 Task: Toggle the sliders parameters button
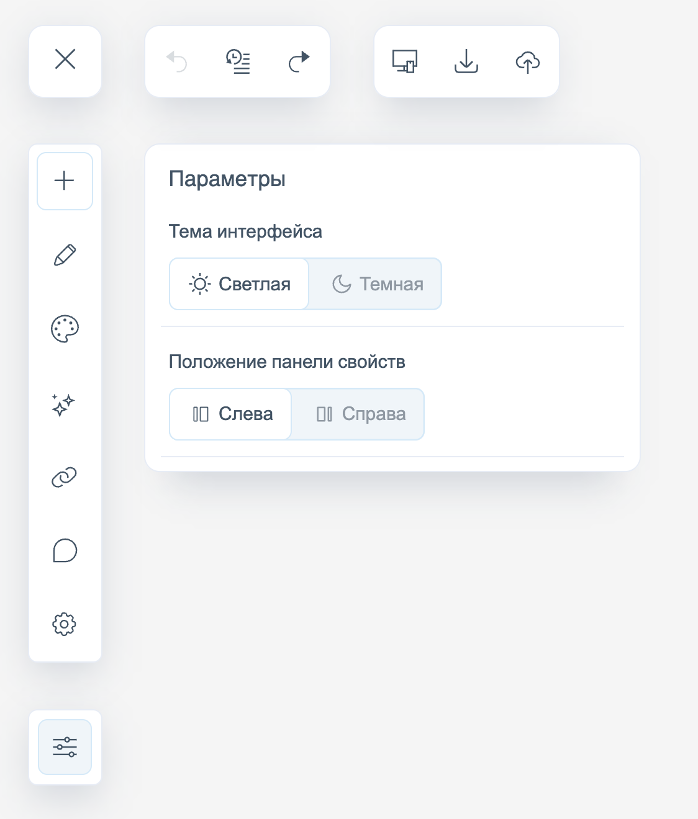point(65,747)
